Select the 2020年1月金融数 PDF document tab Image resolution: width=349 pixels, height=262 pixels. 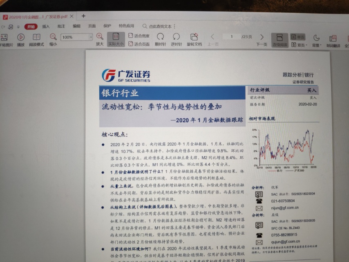(38, 17)
